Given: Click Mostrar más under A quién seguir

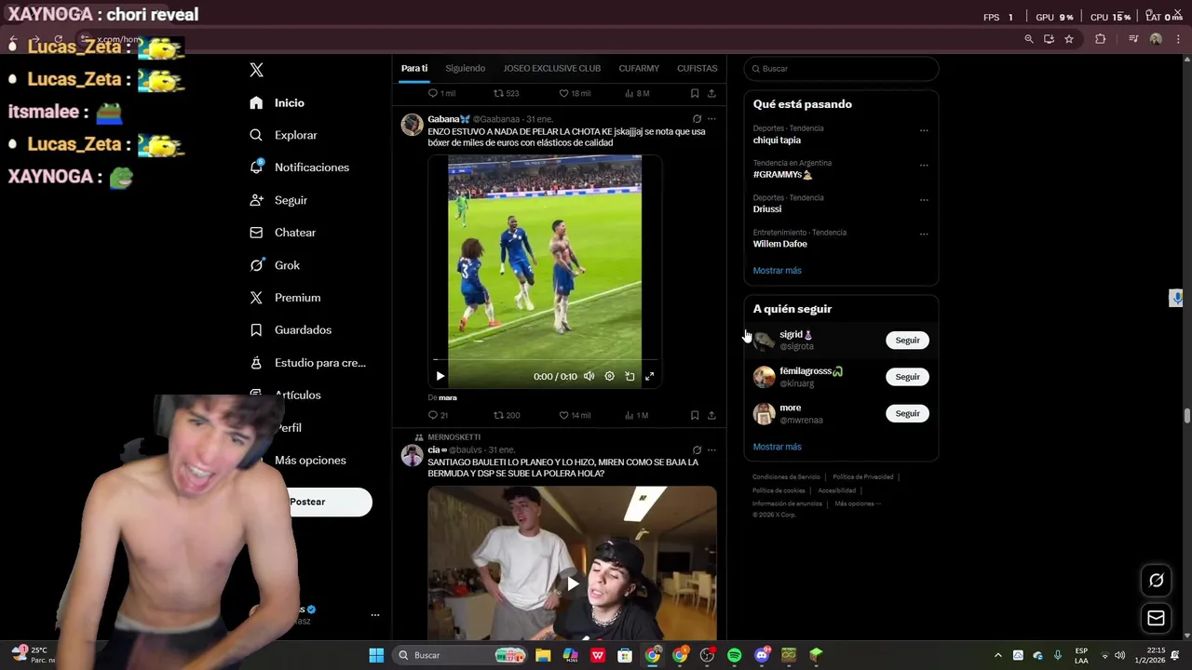Looking at the screenshot, I should coord(777,447).
